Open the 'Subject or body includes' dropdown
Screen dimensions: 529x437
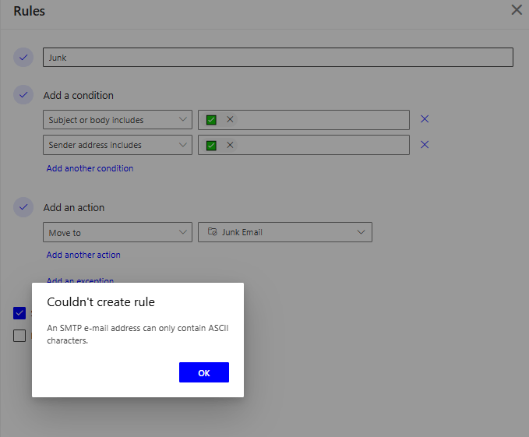tap(118, 120)
